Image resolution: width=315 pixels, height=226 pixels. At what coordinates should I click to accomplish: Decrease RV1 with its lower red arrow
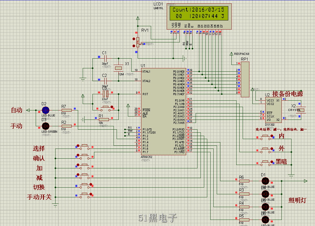(x=134, y=46)
